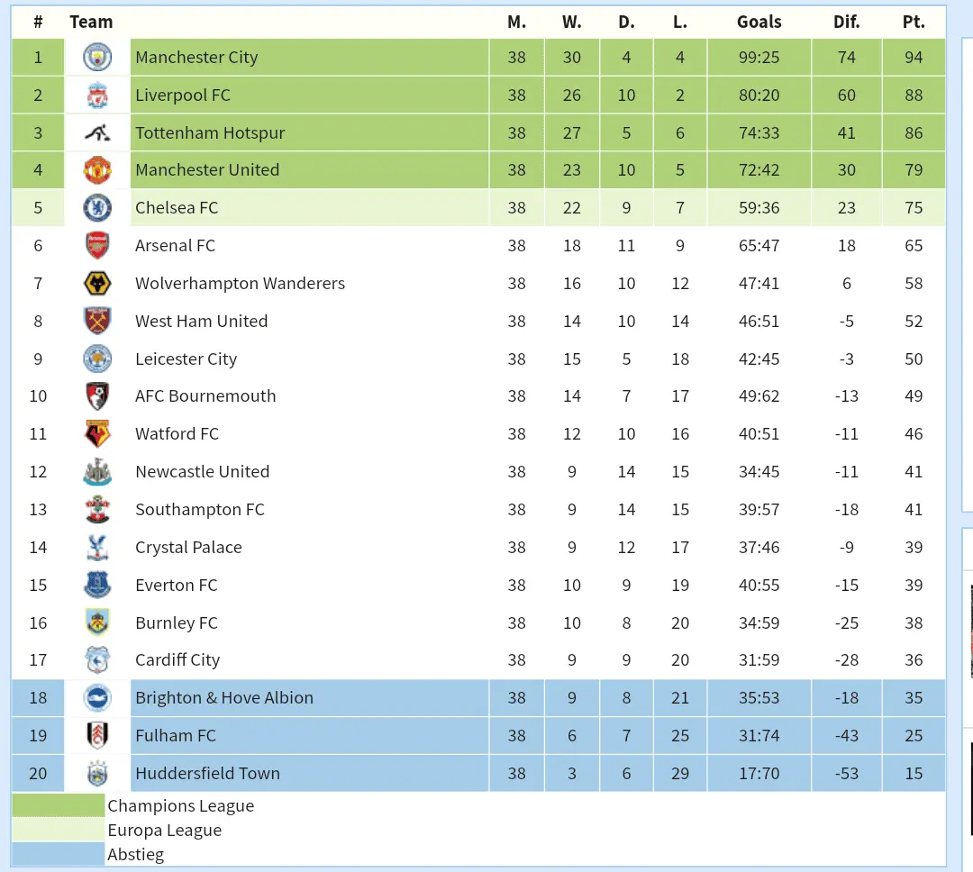Click the Arsenal FC crest icon
This screenshot has width=973, height=872.
(x=97, y=246)
